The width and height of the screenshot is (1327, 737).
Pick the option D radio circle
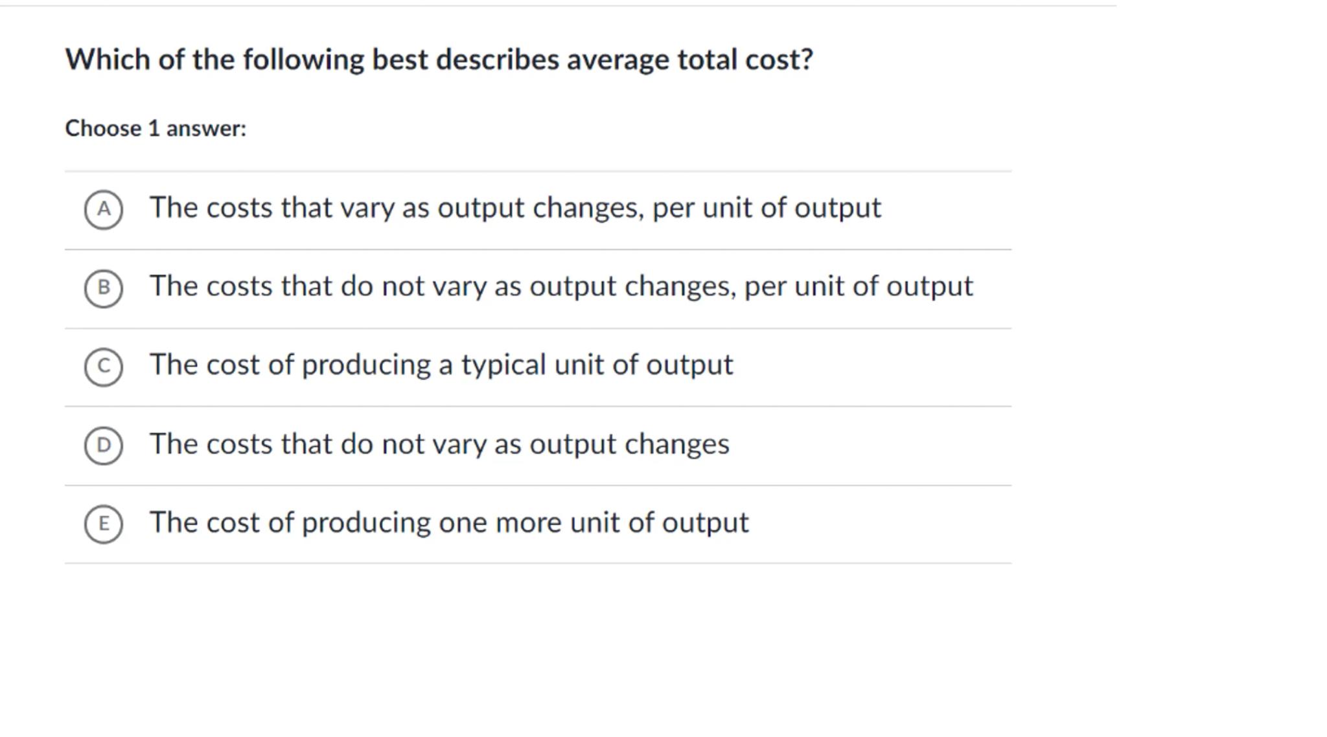104,446
